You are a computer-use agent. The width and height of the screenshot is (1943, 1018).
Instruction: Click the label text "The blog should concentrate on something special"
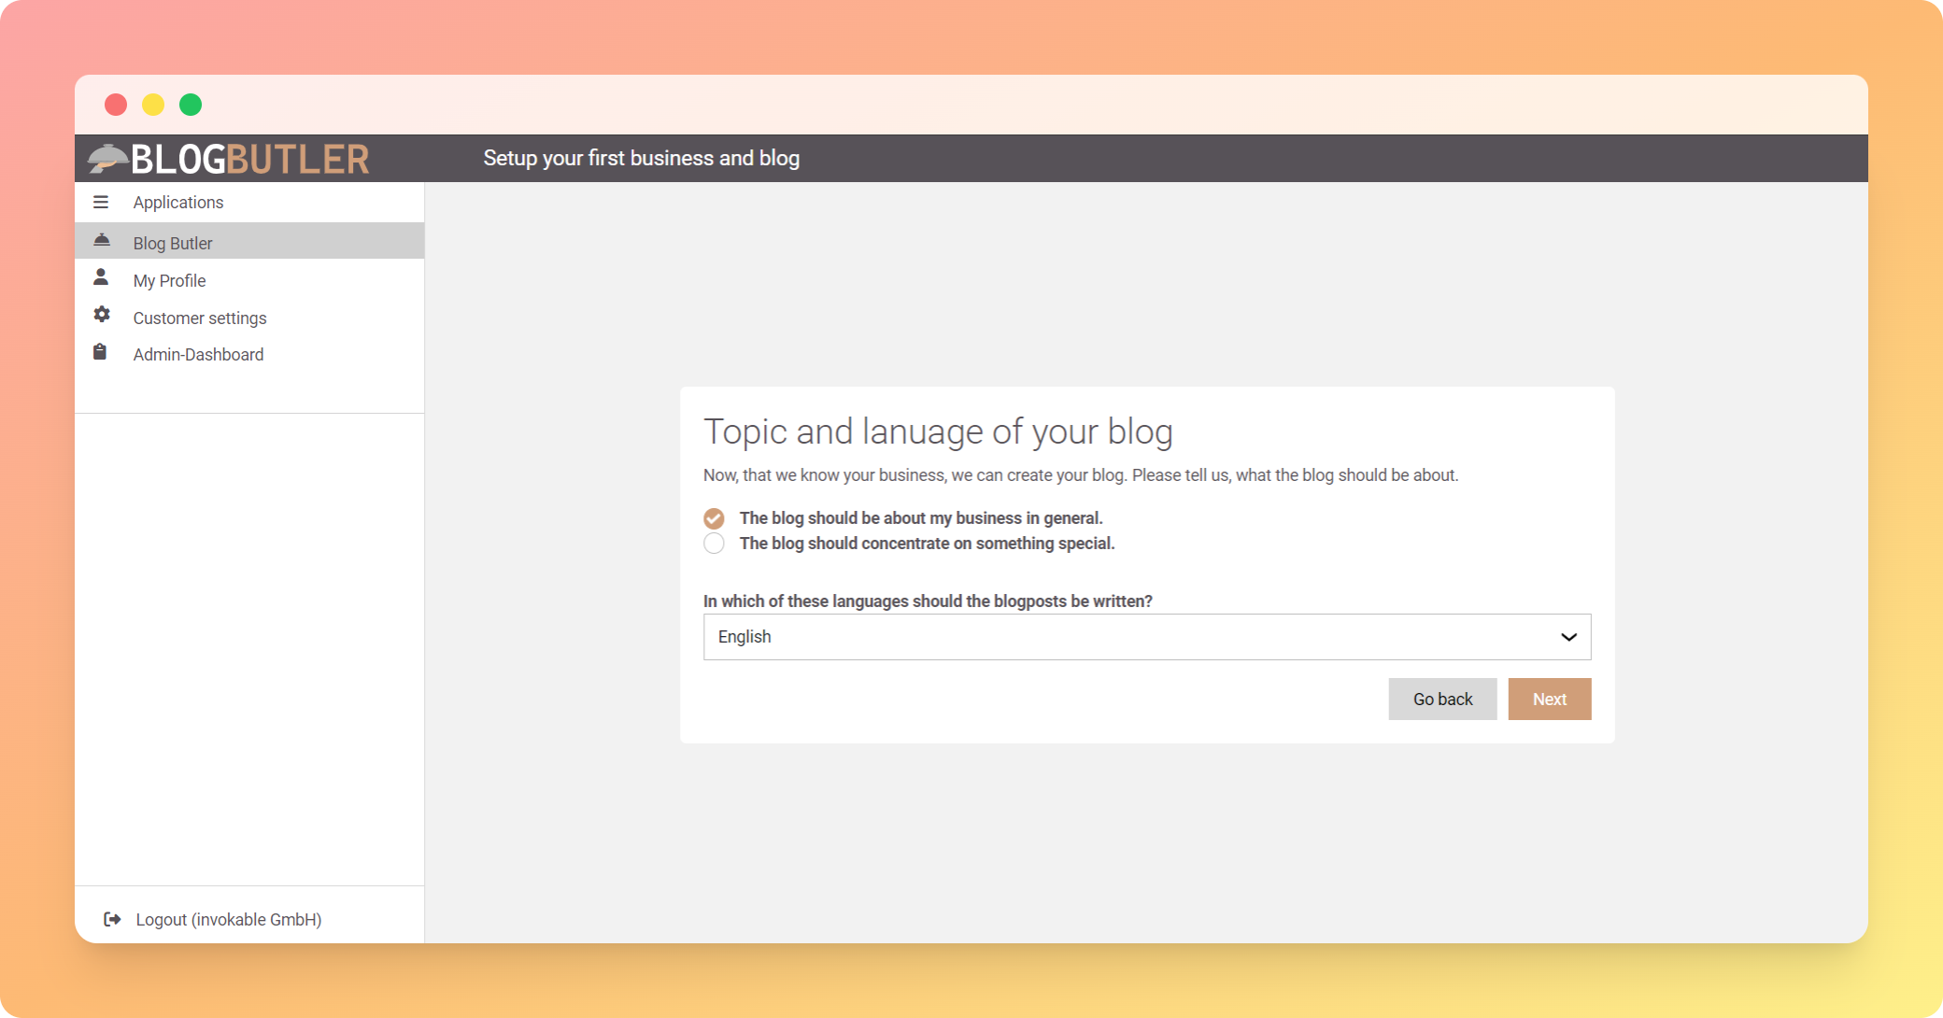coord(927,544)
